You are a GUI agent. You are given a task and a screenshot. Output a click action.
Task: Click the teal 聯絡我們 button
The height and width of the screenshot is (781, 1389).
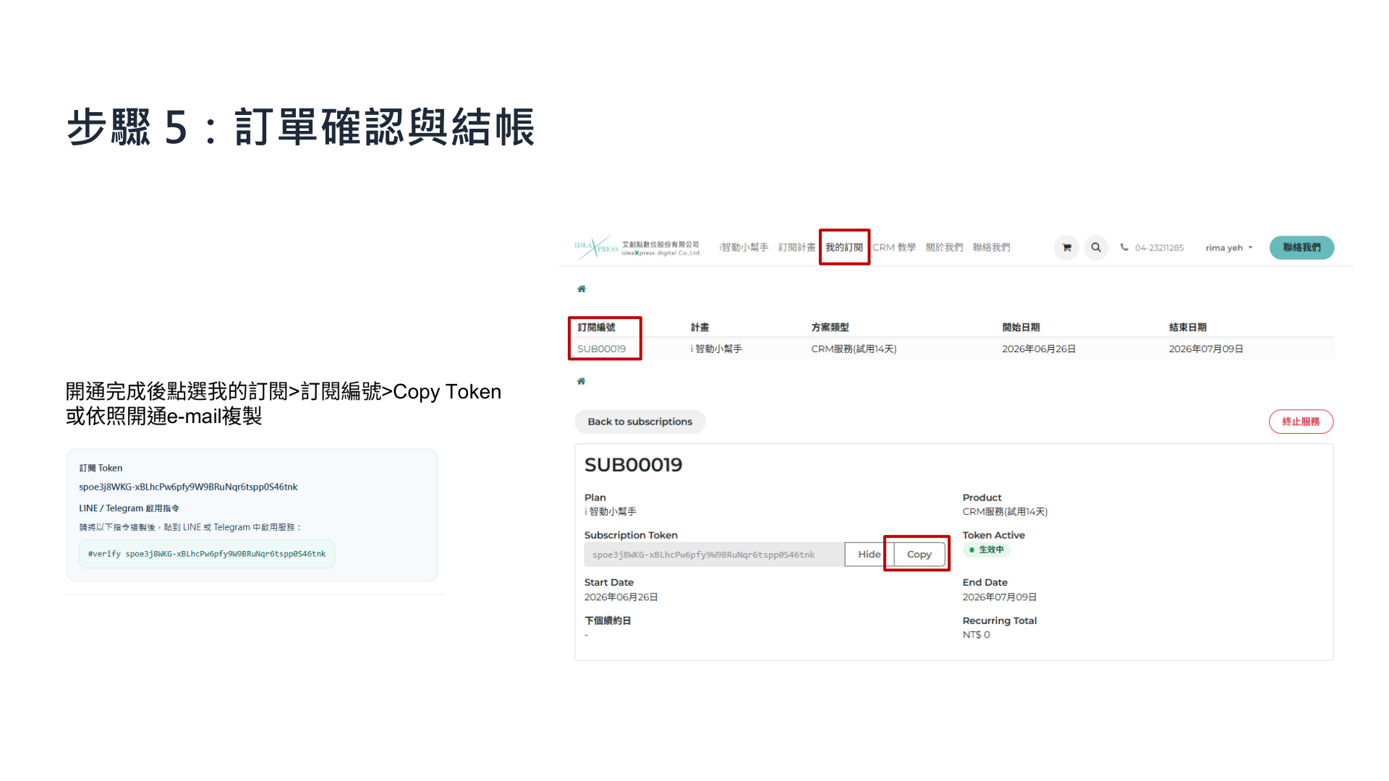click(1301, 247)
